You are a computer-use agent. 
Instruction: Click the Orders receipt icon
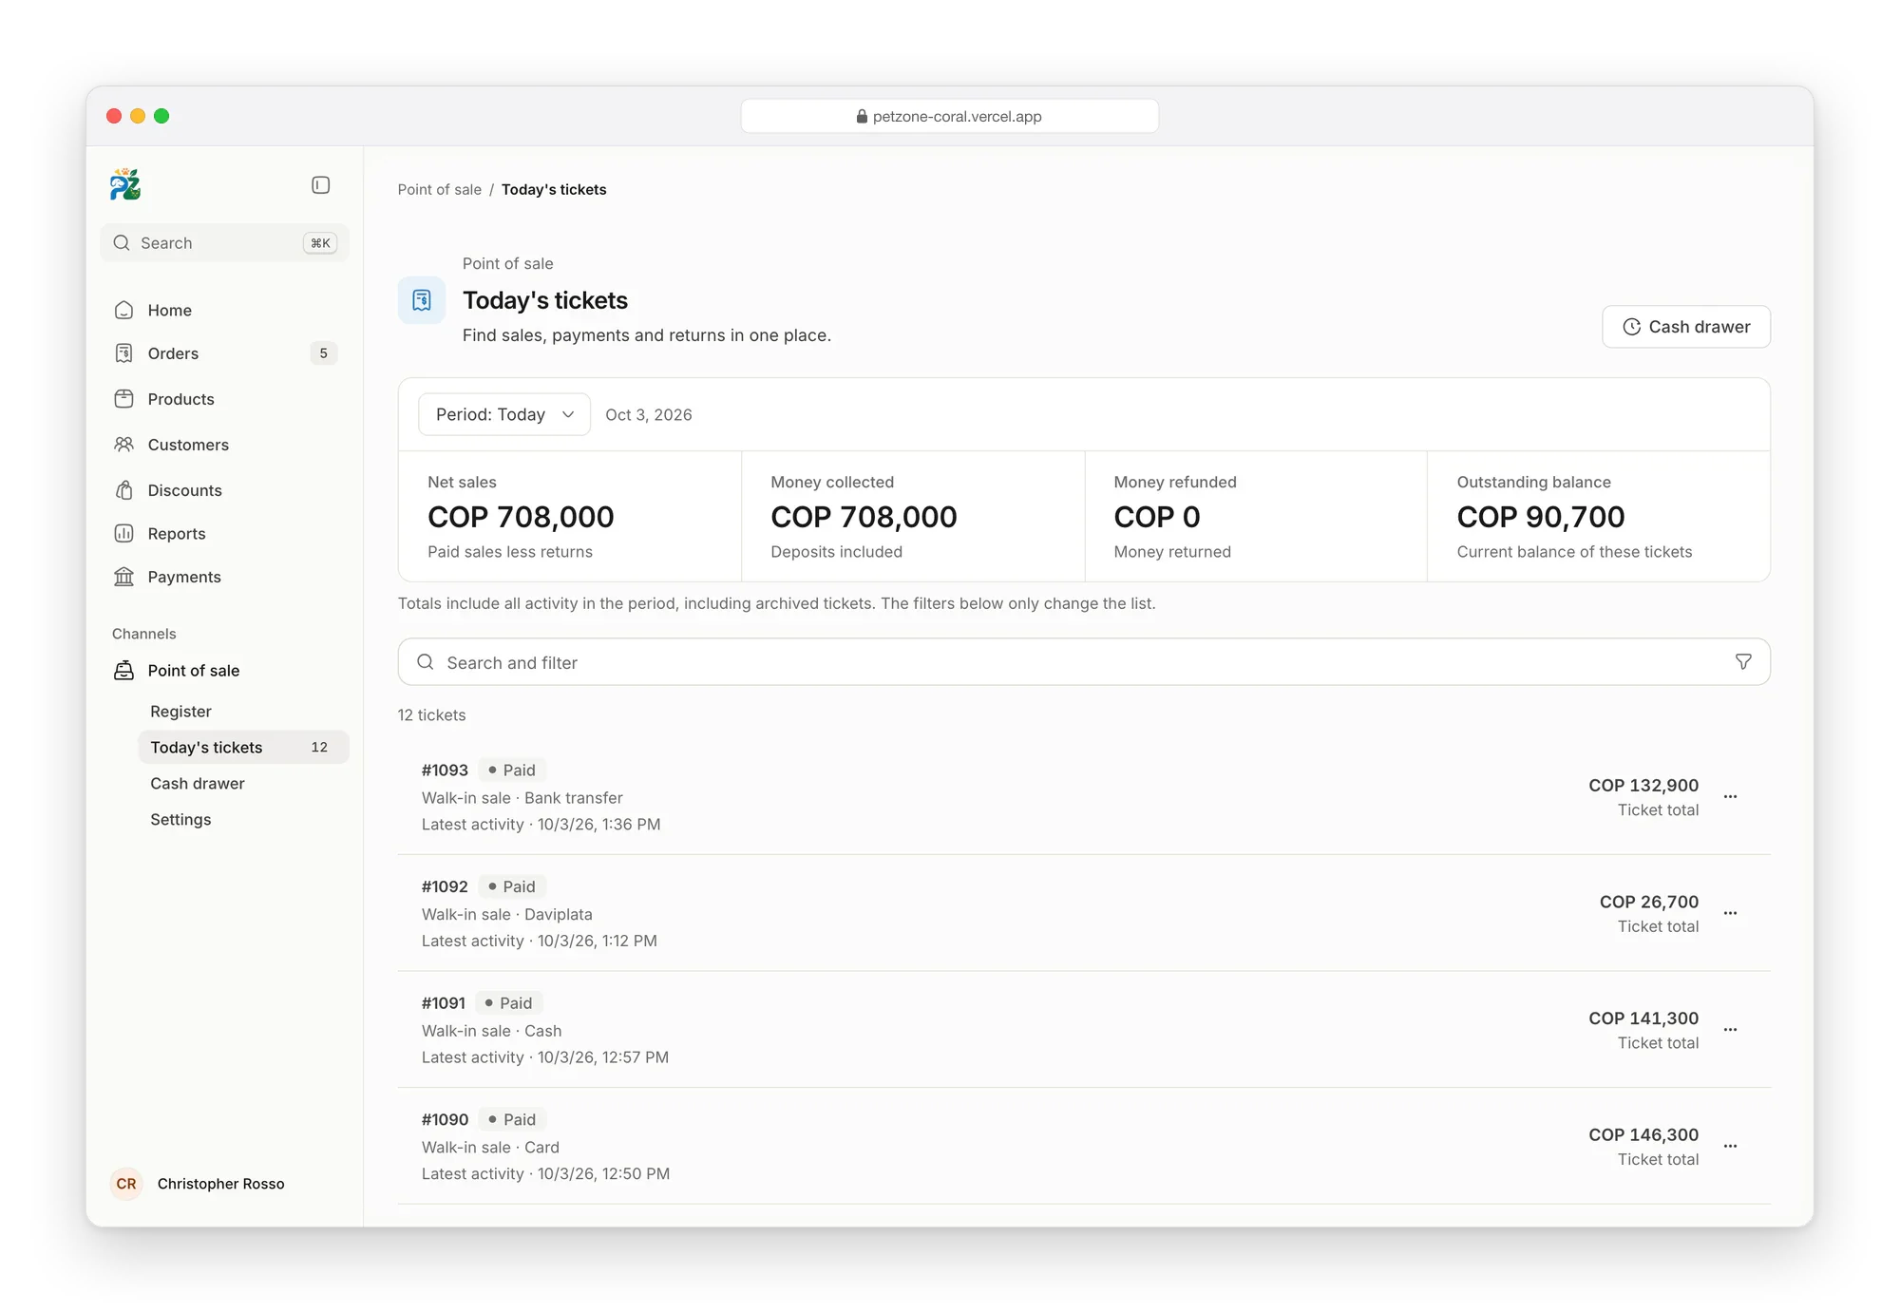coord(123,353)
